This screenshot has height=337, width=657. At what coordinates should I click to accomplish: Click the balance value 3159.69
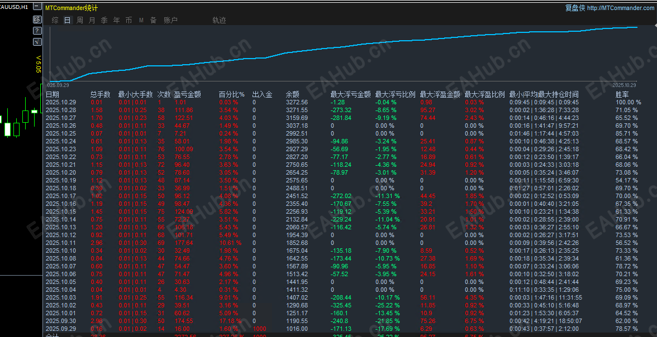click(x=297, y=118)
